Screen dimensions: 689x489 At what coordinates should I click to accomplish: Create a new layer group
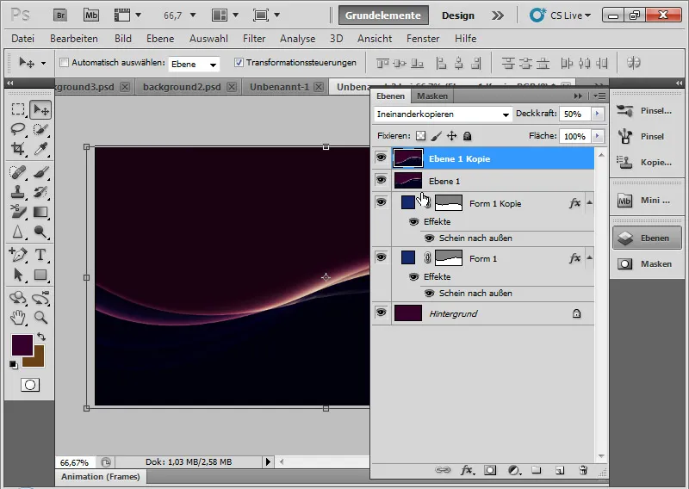pos(536,470)
